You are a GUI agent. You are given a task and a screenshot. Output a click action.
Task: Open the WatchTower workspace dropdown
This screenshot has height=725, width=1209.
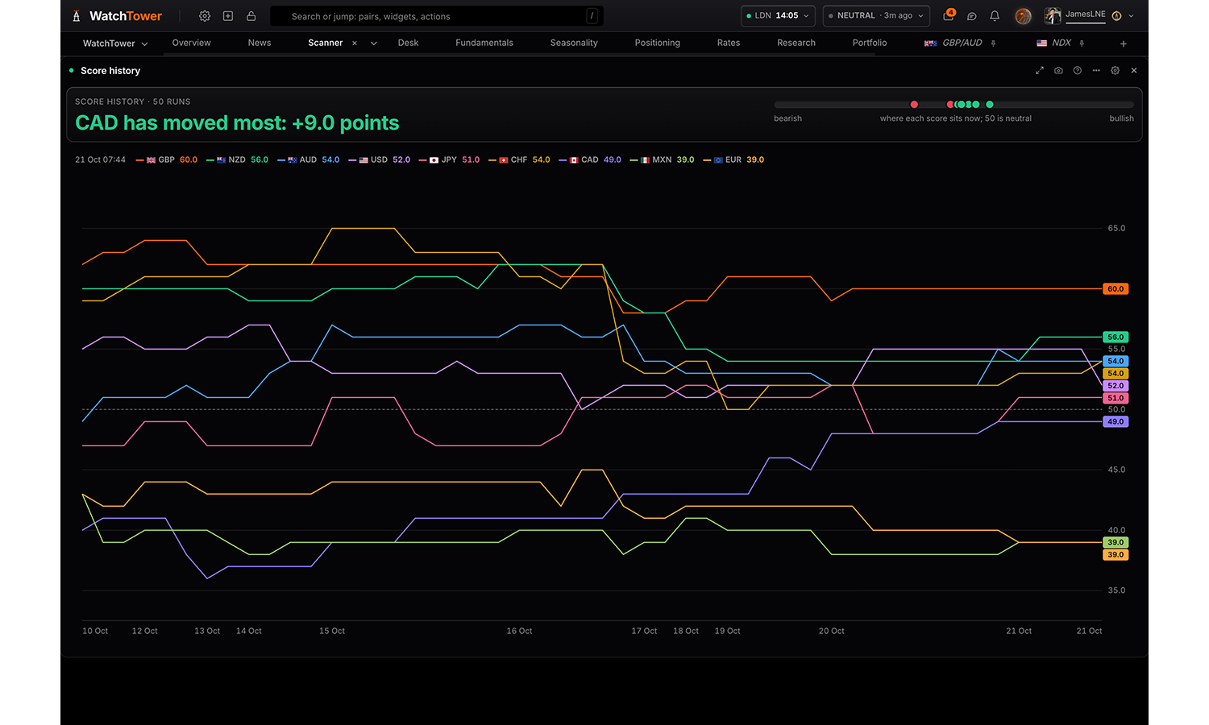[x=115, y=43]
